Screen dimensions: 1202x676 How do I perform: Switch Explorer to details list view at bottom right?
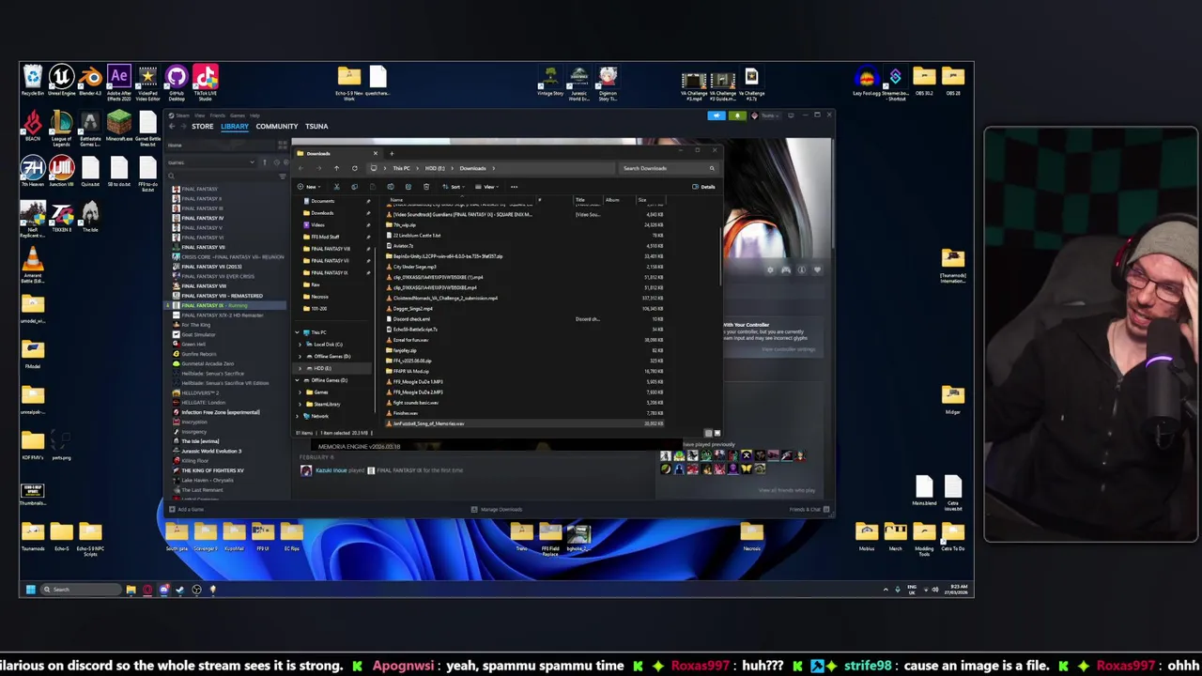coord(708,433)
